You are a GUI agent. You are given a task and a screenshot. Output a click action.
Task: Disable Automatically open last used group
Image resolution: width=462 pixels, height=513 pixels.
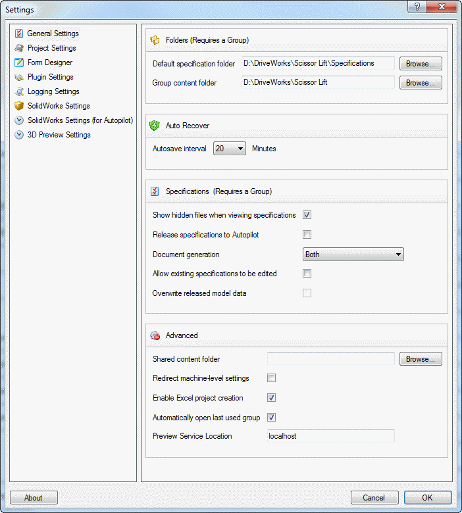tap(271, 418)
